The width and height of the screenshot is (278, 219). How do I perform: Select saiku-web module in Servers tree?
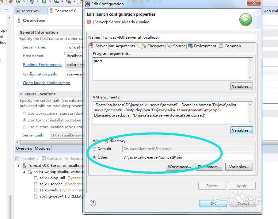click(48, 190)
